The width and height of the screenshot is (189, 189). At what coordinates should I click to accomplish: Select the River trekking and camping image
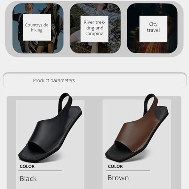click(x=95, y=28)
